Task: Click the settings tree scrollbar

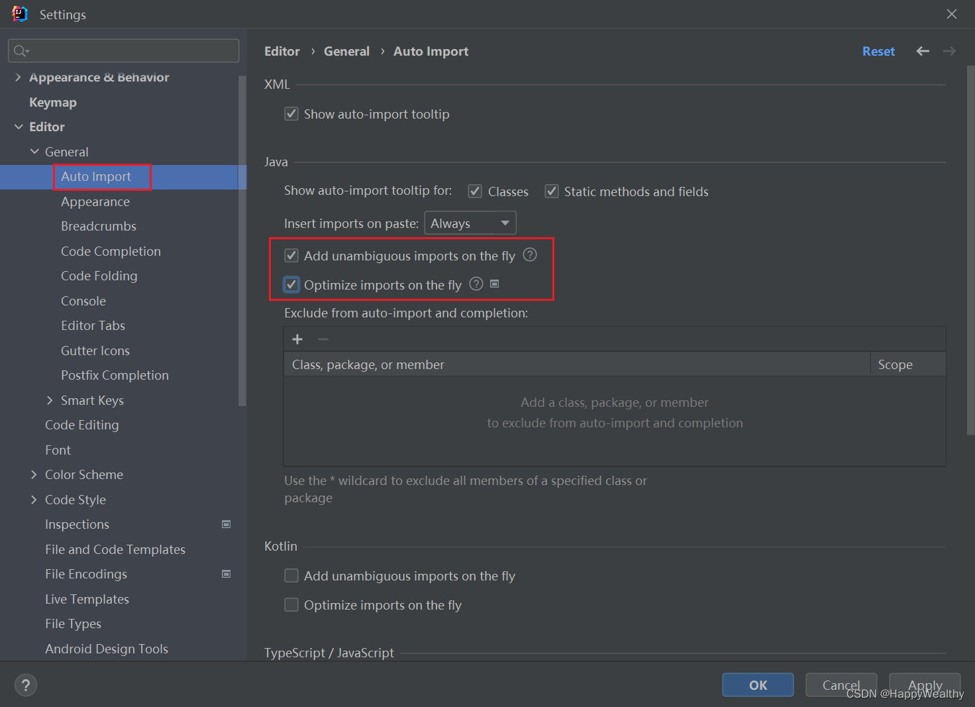Action: pos(242,240)
